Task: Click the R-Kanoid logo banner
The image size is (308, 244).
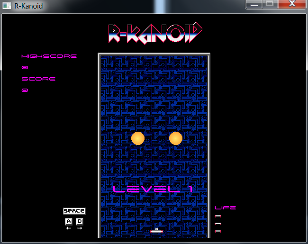Action: 155,34
